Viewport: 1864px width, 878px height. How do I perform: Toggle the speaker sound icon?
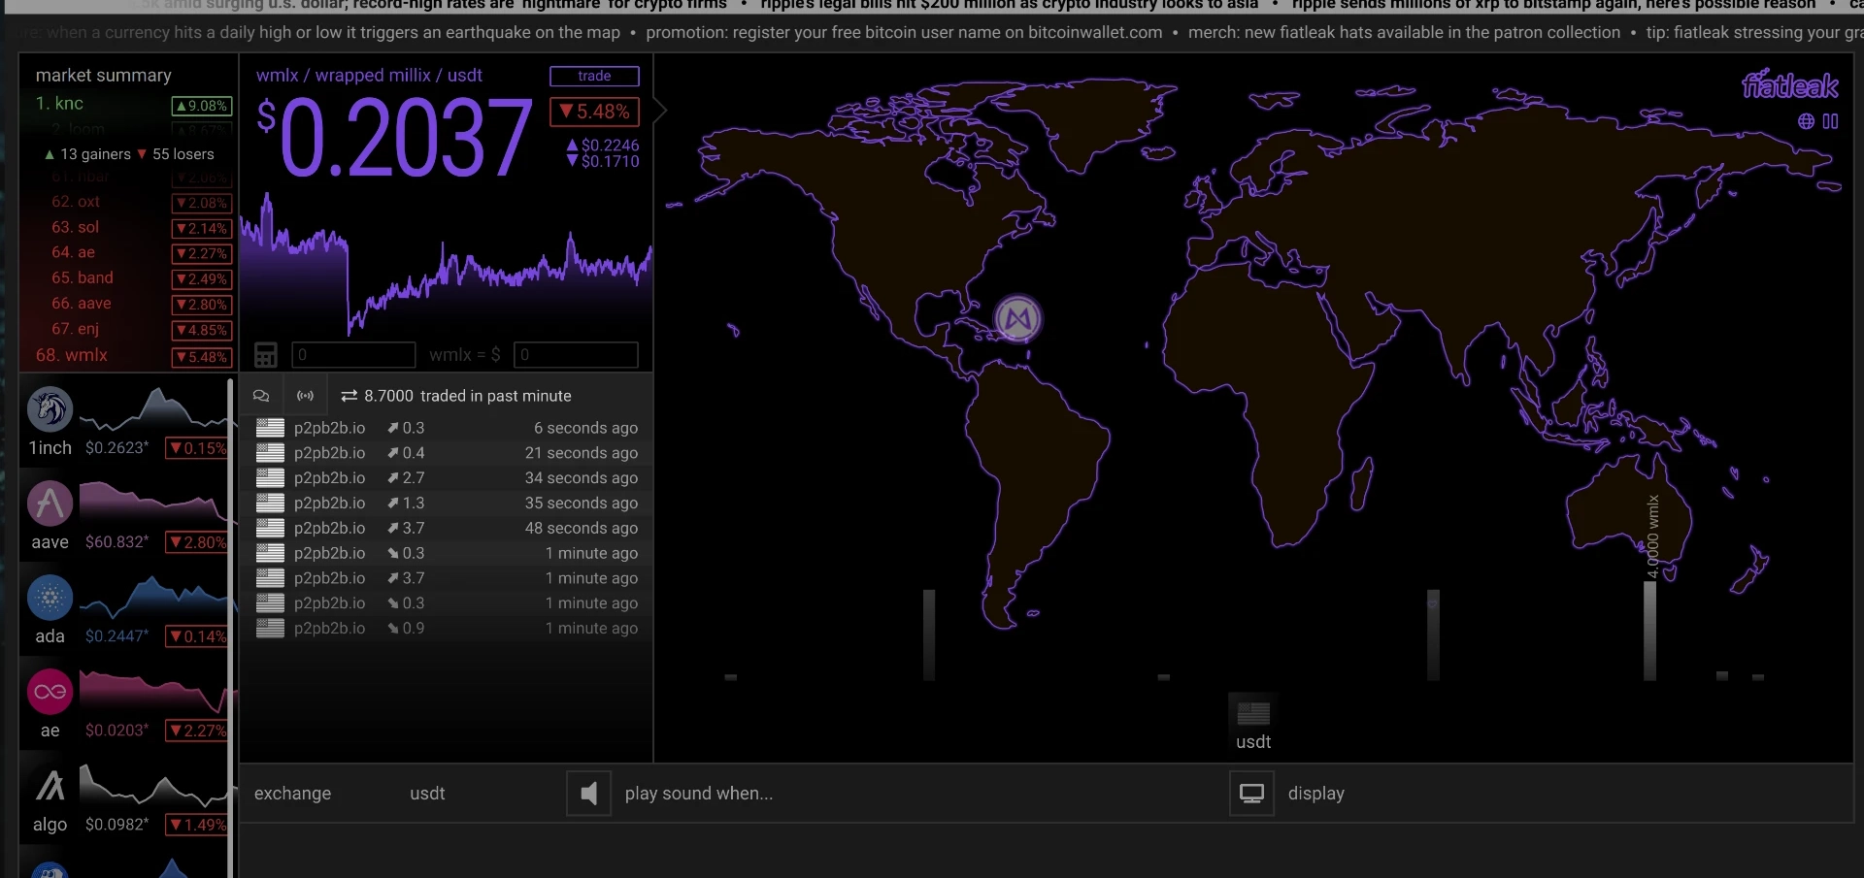point(588,794)
